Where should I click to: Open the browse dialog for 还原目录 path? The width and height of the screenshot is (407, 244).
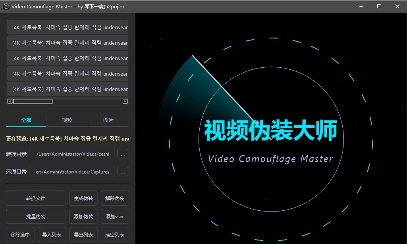click(123, 172)
